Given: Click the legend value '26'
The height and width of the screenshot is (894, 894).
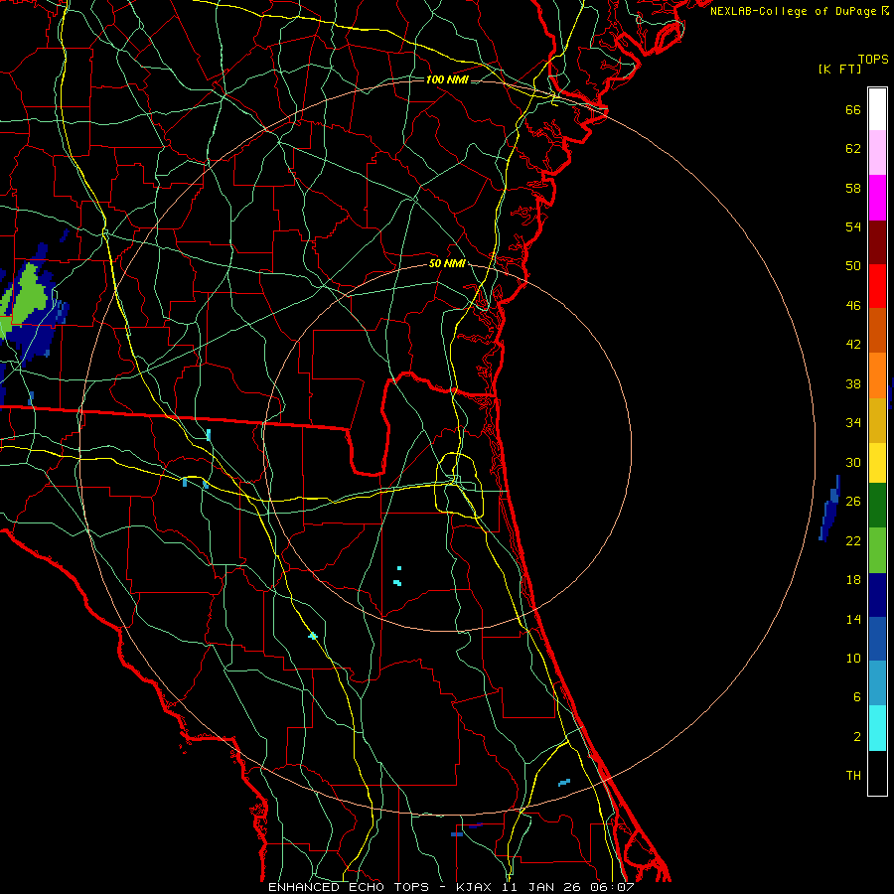Looking at the screenshot, I should (x=853, y=502).
